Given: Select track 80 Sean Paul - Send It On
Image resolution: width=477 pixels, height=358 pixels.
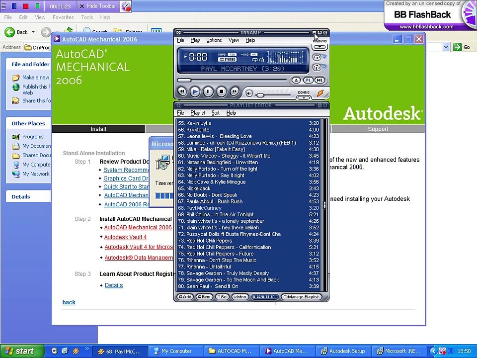Looking at the screenshot, I should point(248,286).
